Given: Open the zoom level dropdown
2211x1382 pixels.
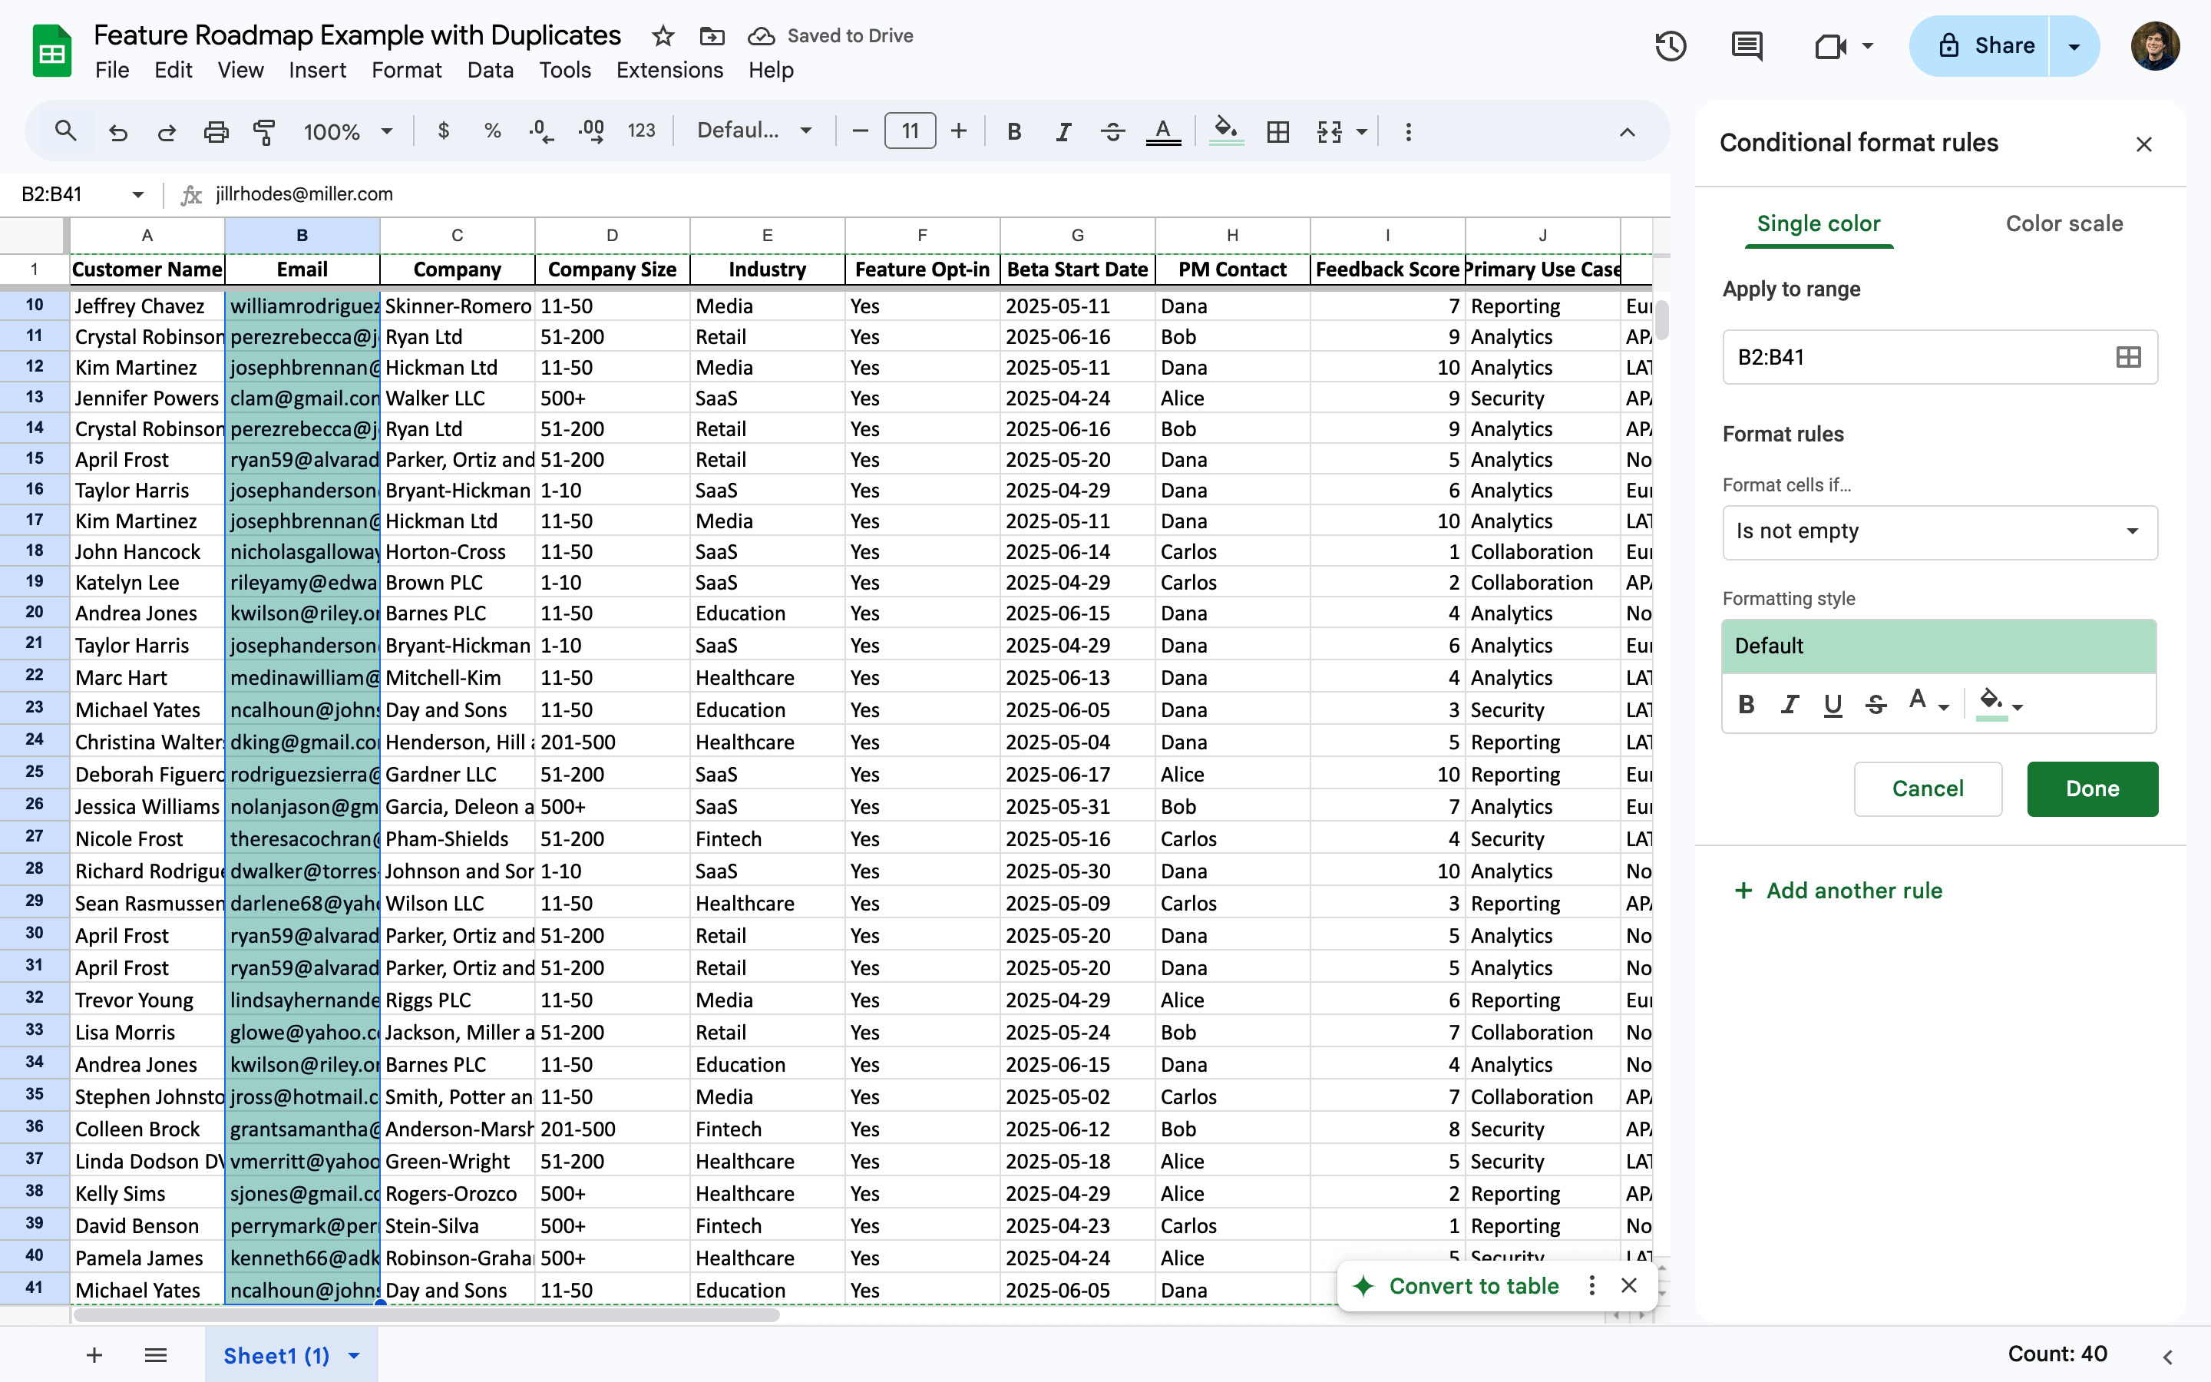Looking at the screenshot, I should [348, 131].
